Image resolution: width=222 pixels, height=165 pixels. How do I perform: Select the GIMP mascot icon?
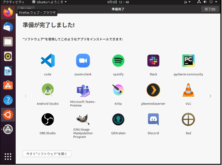click(83, 119)
